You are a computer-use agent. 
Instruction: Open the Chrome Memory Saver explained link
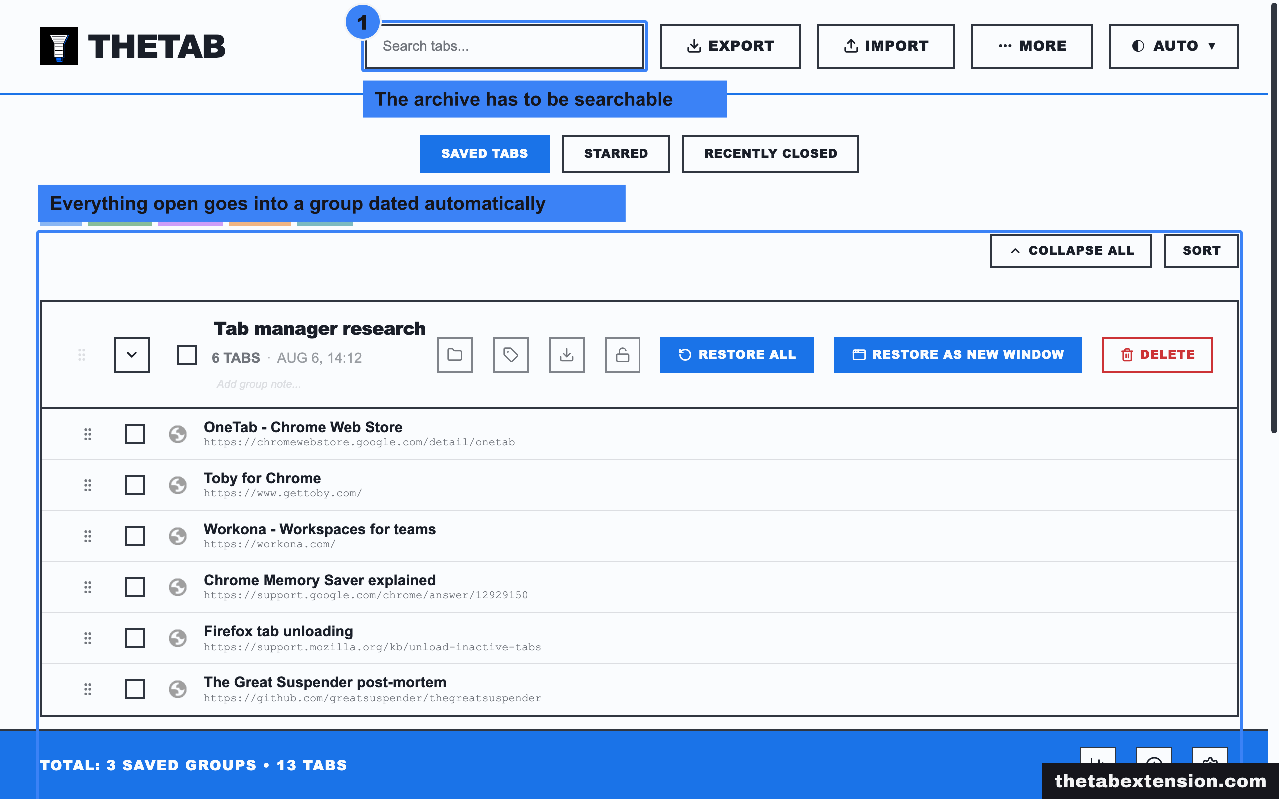click(320, 580)
